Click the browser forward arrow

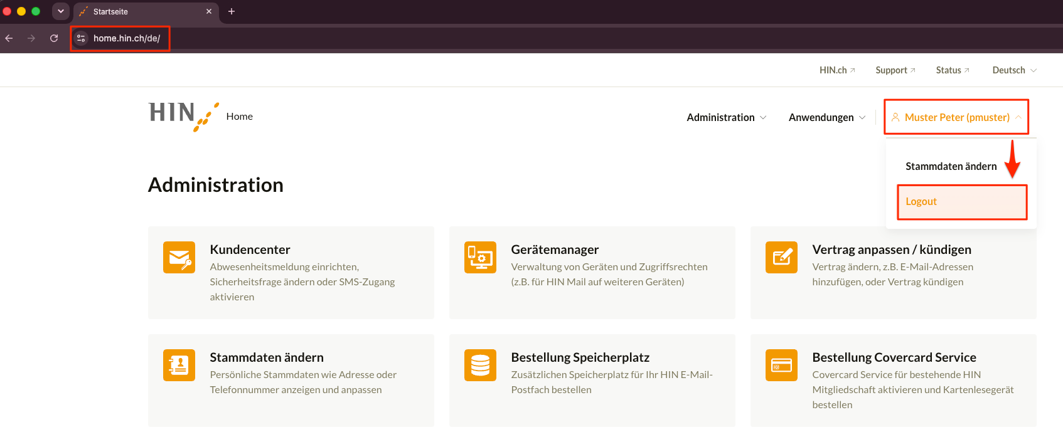31,38
